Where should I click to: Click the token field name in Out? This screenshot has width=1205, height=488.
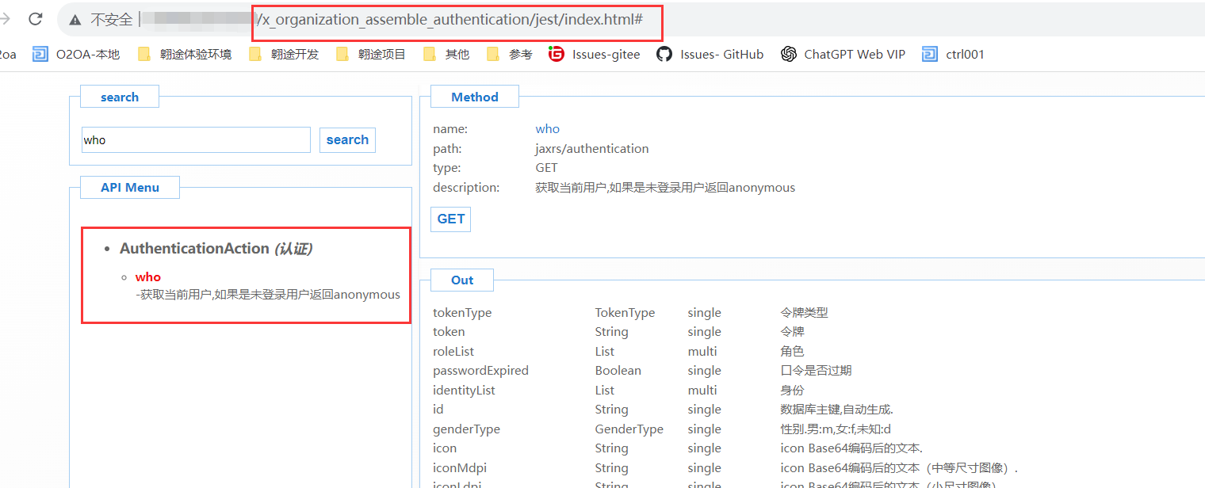click(x=449, y=332)
